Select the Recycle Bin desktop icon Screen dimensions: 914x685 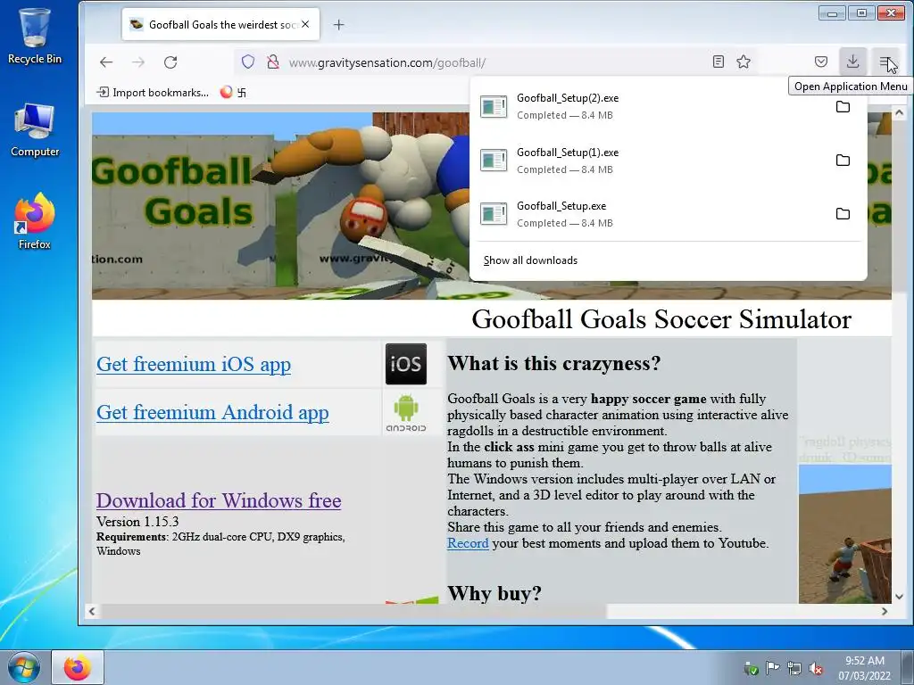35,36
